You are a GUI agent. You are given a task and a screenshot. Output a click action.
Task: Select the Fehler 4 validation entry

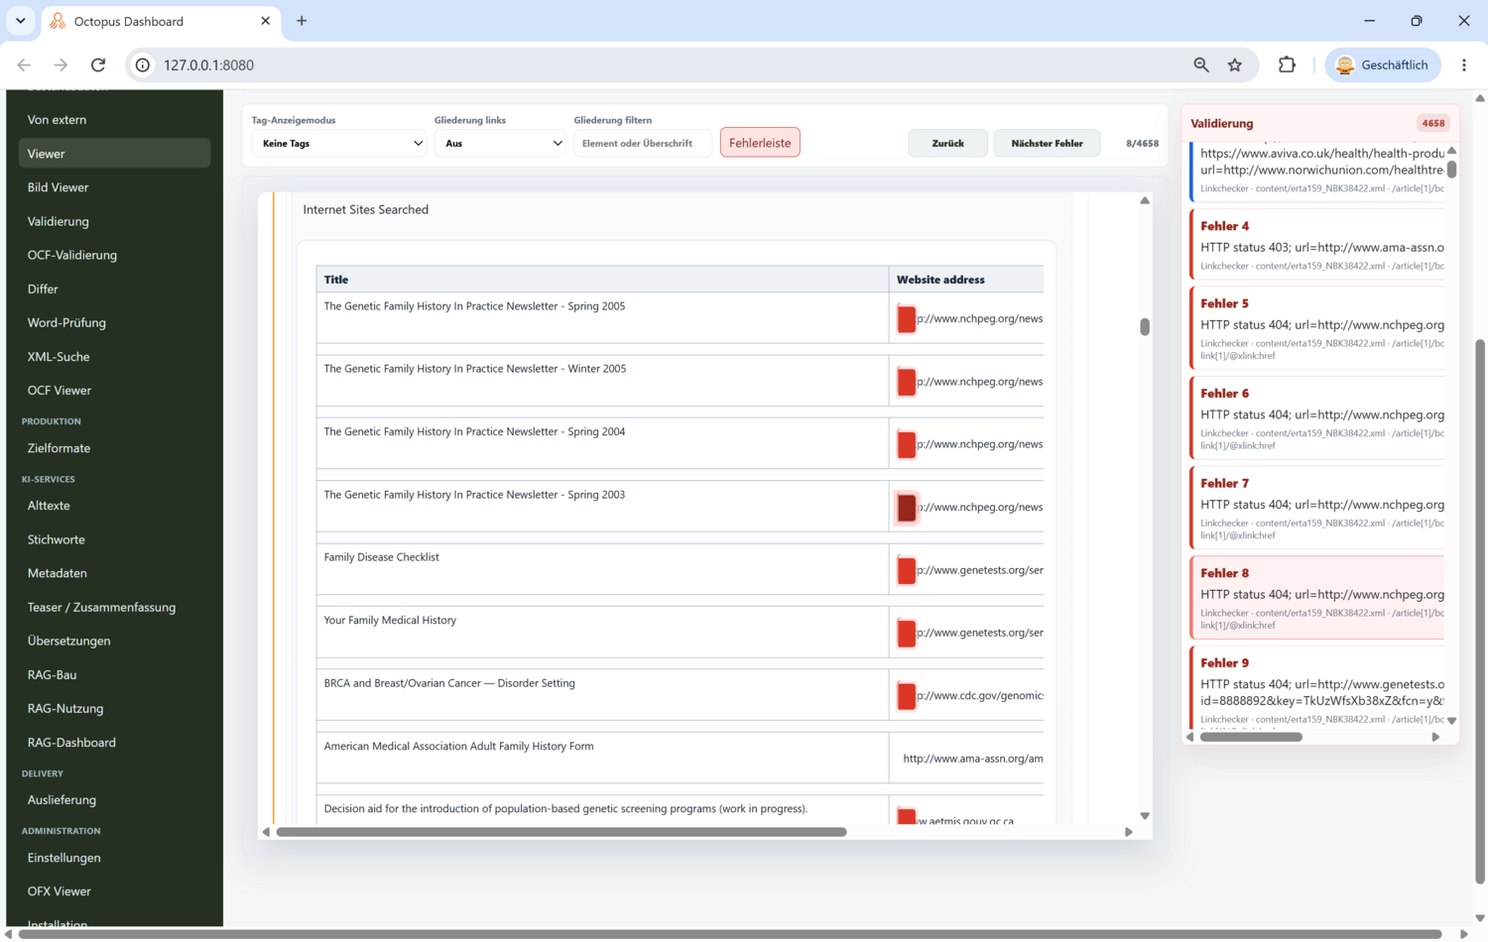1317,244
